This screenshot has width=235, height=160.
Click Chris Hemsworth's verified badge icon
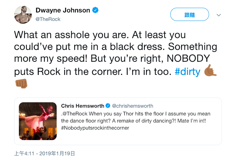click(108, 106)
